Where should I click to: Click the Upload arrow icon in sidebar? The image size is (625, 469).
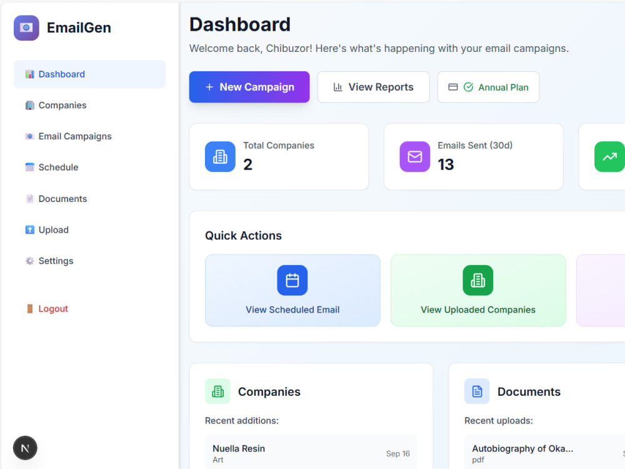[x=30, y=229]
